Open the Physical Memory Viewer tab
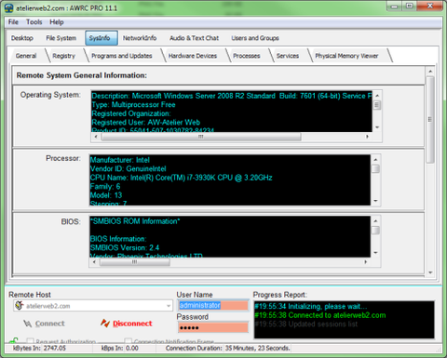Screen dimensions: 447x358 [346, 56]
